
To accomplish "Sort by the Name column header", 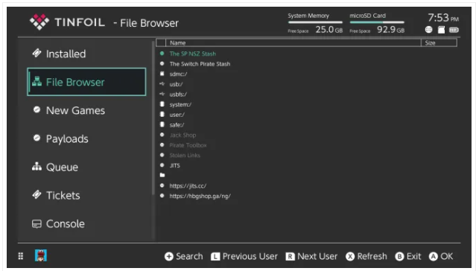I will coord(293,42).
